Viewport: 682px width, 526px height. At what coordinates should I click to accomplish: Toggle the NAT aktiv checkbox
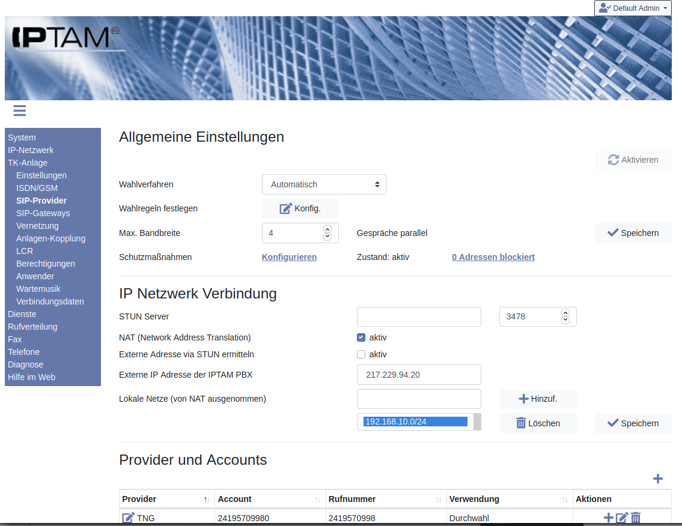pyautogui.click(x=361, y=337)
